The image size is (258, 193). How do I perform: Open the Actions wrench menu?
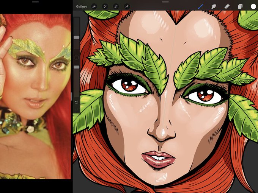pos(94,6)
